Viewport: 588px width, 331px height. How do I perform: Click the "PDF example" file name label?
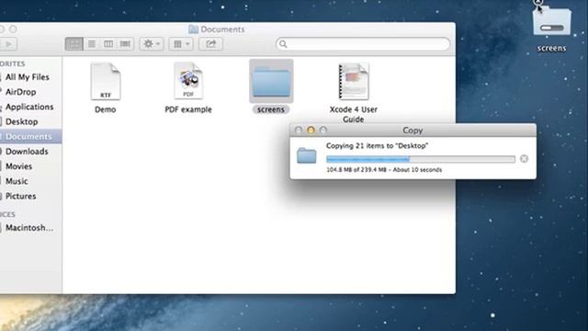[x=188, y=109]
